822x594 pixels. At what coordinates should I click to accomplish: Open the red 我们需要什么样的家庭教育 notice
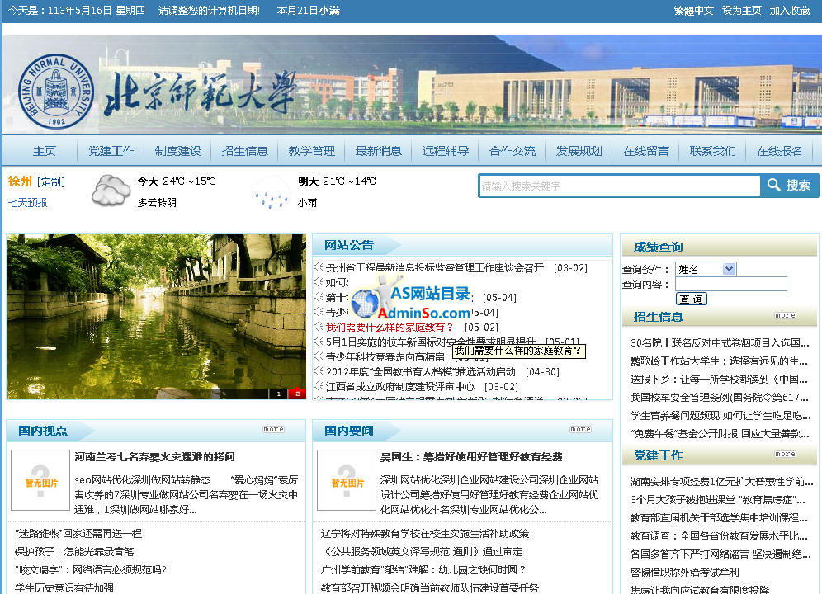[x=390, y=328]
